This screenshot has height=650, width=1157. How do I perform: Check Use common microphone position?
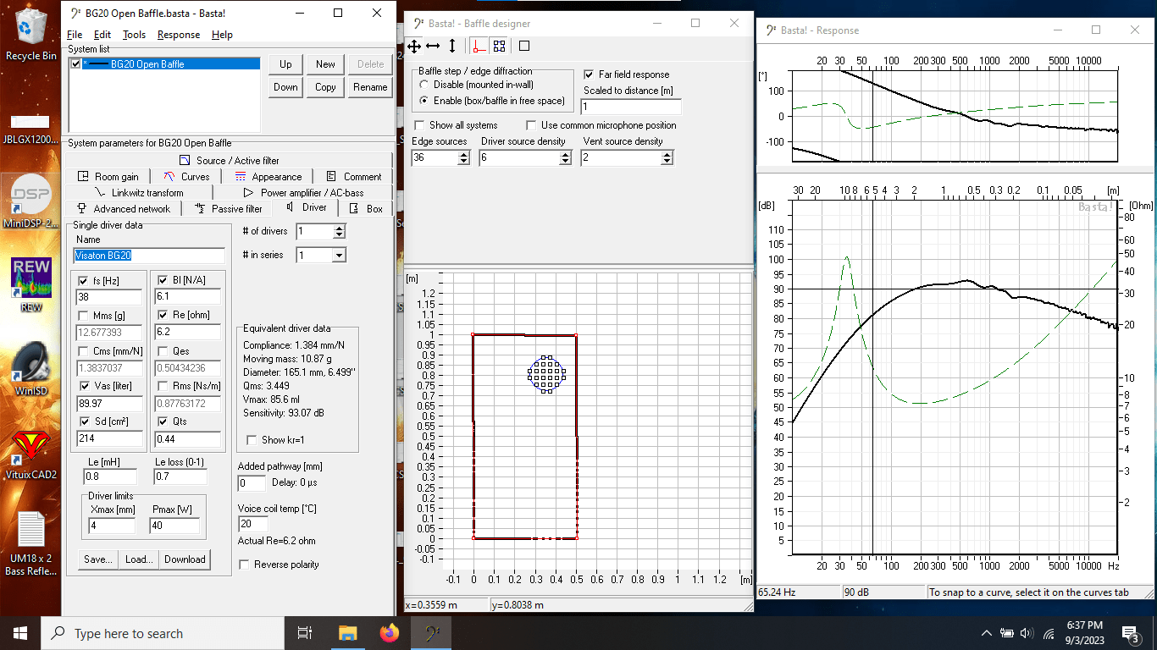[x=530, y=125]
